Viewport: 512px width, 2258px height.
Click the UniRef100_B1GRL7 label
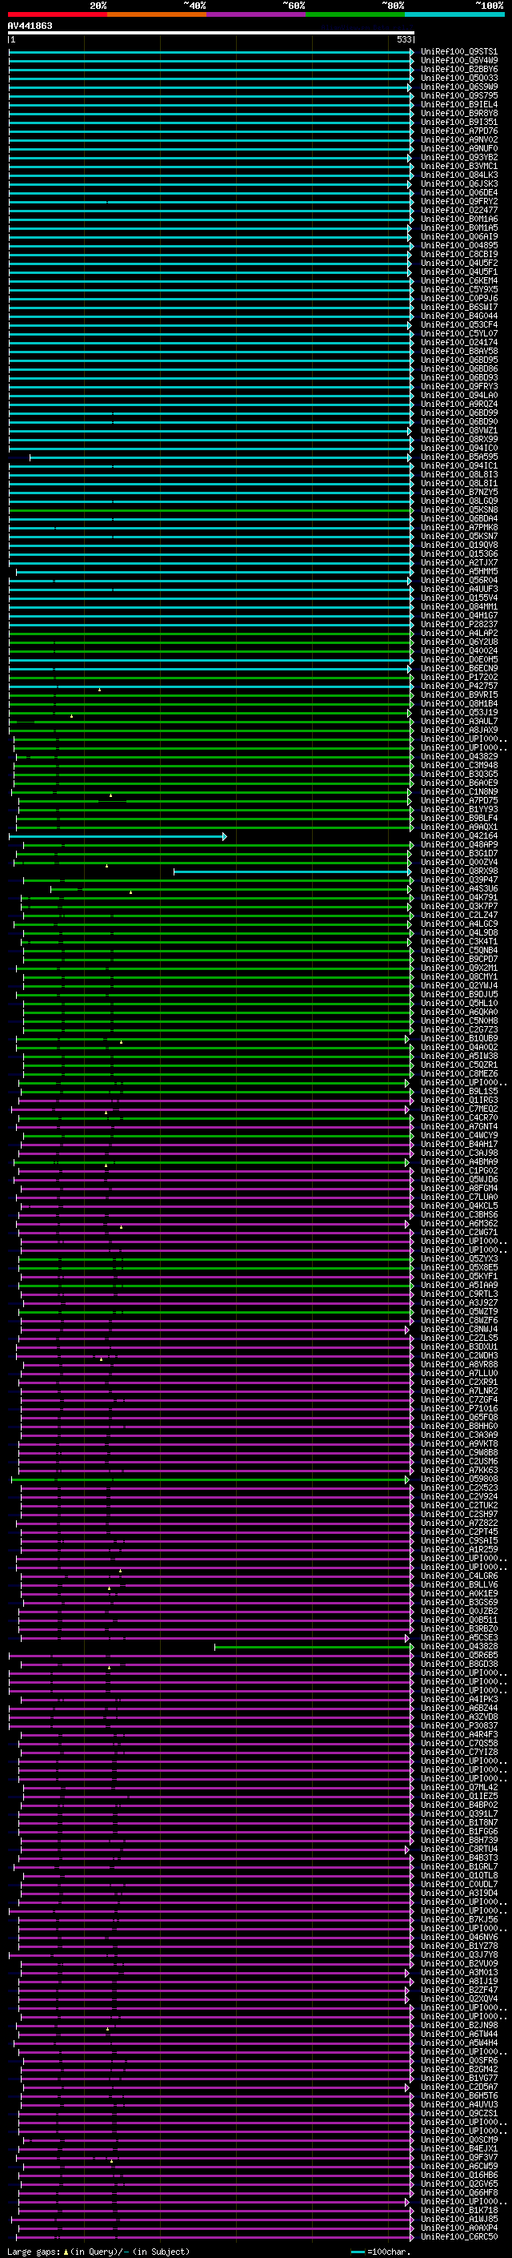pyautogui.click(x=459, y=1867)
